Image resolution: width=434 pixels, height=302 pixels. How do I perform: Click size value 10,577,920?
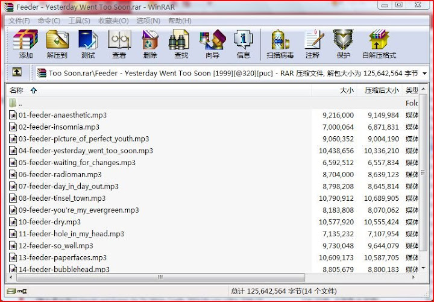[x=336, y=222]
